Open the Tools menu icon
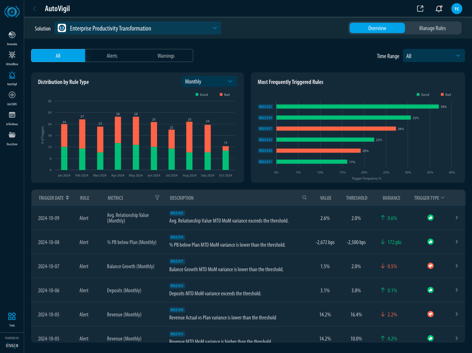Screen dimensions: 472x353 (12, 317)
